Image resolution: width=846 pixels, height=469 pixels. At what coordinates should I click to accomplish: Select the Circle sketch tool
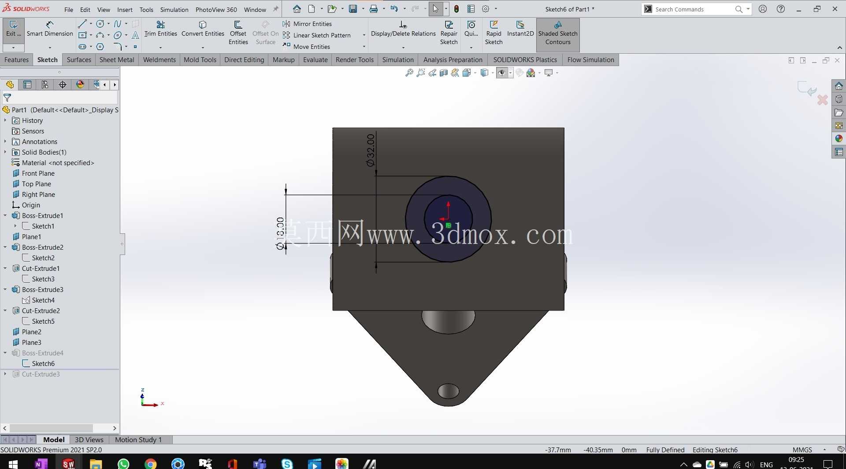(100, 24)
